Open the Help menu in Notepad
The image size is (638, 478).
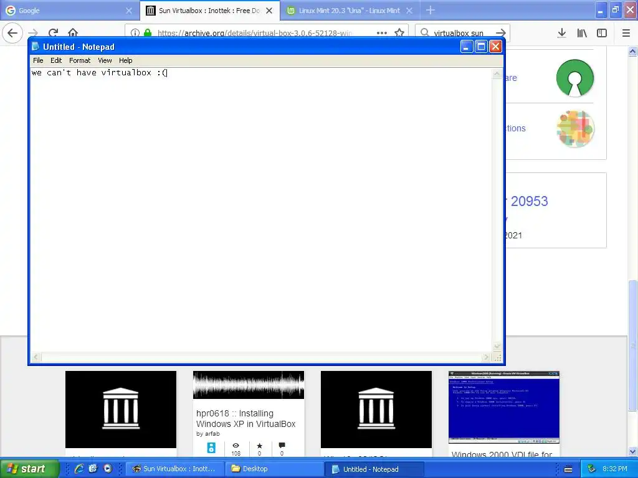click(125, 60)
